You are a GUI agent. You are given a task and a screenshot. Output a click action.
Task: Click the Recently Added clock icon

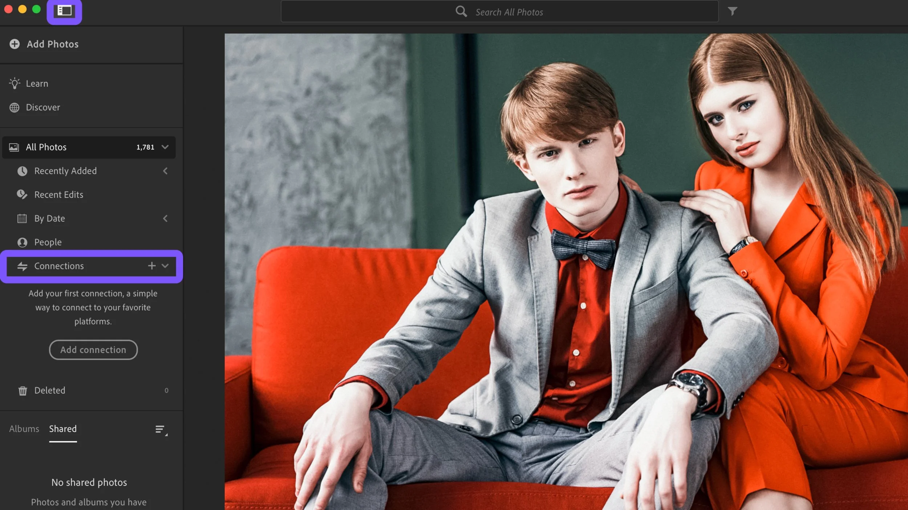22,171
